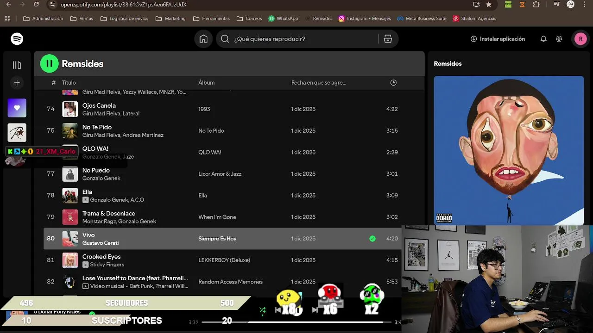This screenshot has height=333, width=593.
Task: Click Lose Yourself to Dance track title
Action: pyautogui.click(x=135, y=278)
